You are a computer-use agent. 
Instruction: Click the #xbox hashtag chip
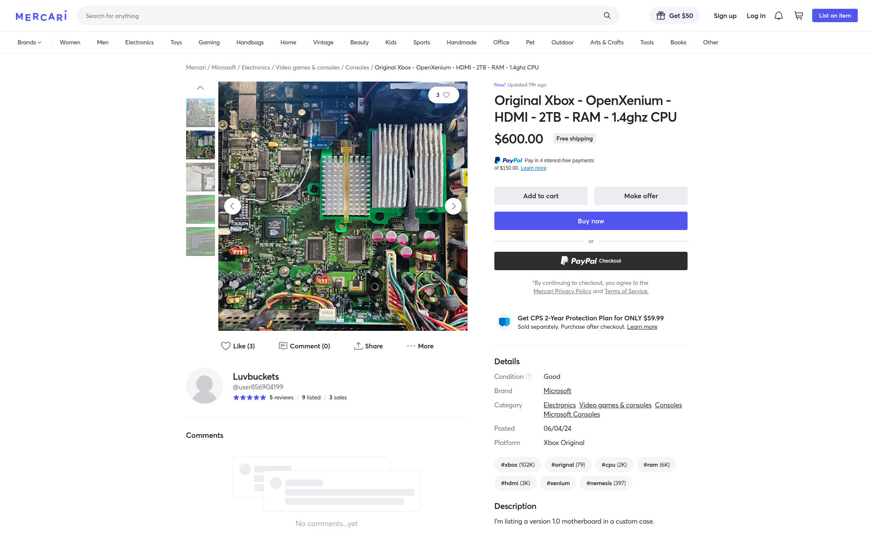pyautogui.click(x=518, y=465)
